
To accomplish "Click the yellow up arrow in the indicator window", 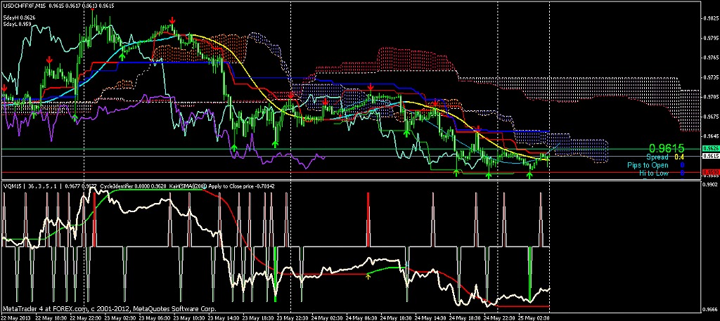I will tap(368, 276).
